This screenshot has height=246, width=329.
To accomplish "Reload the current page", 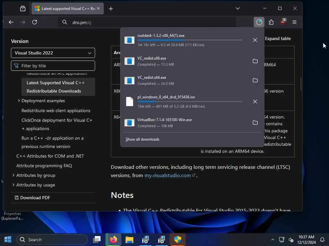I will (35, 22).
